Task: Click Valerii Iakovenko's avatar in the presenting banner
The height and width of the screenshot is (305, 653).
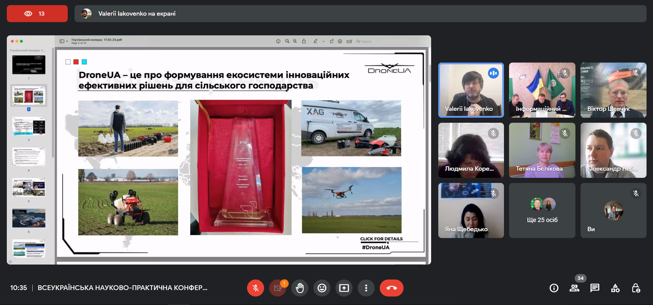Action: point(86,14)
